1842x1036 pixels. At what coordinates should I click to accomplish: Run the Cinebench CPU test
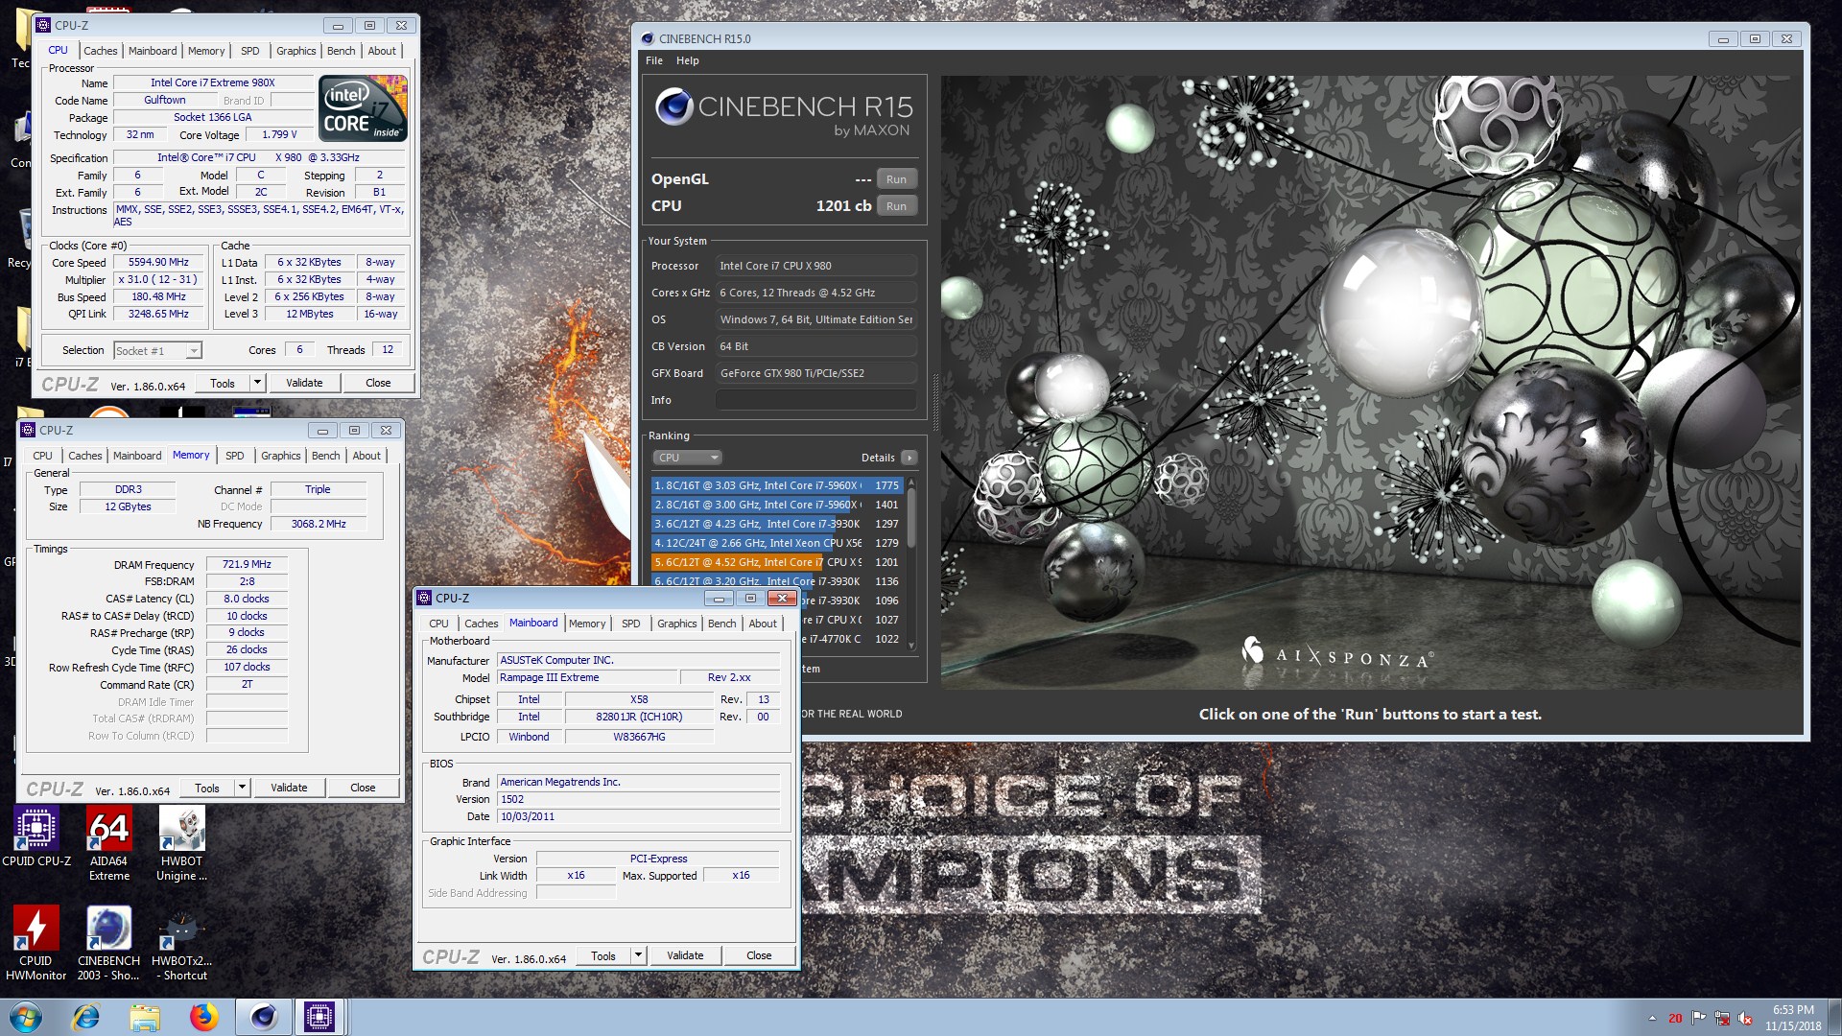coord(896,206)
